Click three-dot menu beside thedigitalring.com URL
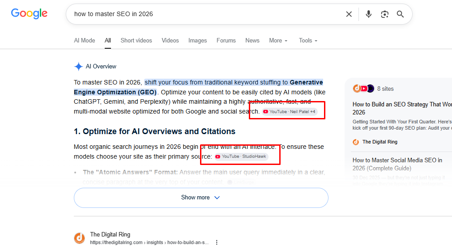The image size is (452, 249). pyautogui.click(x=217, y=242)
